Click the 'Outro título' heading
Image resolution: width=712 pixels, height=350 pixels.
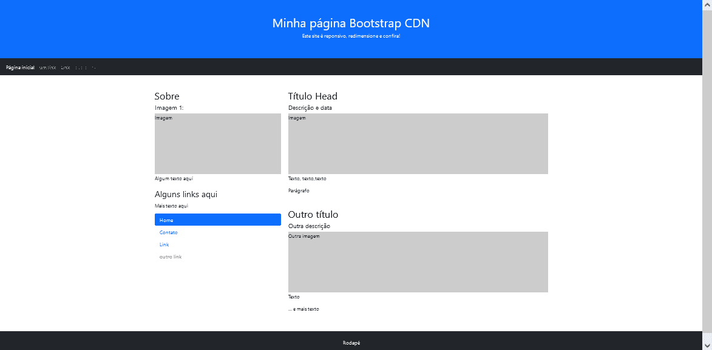pos(313,214)
